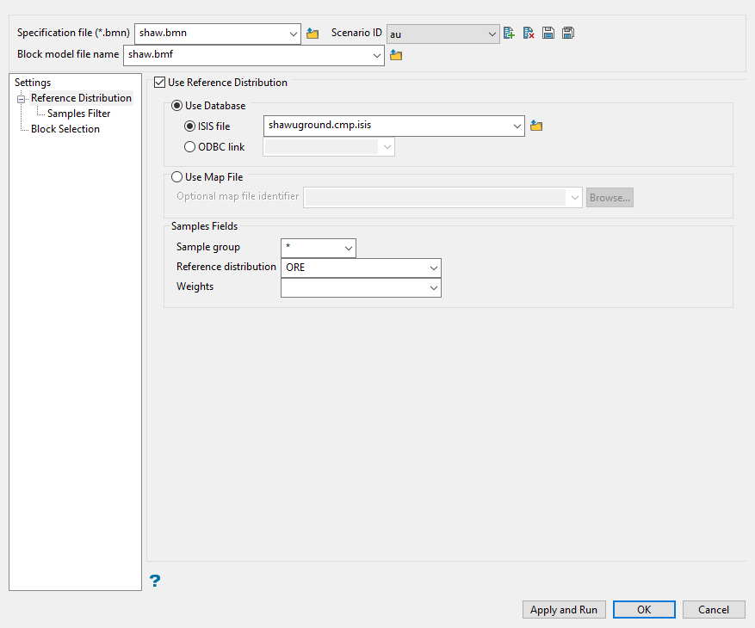Open the Scenario ID dropdown

click(492, 34)
